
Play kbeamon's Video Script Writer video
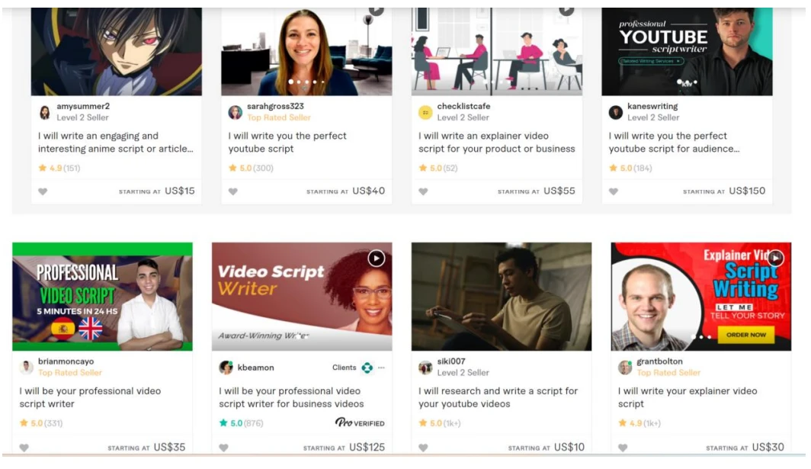376,259
